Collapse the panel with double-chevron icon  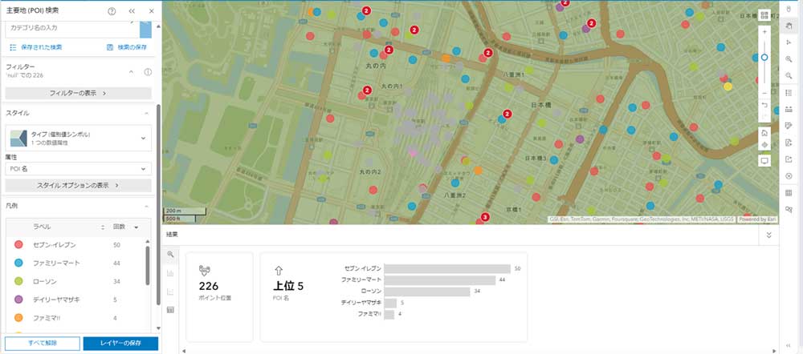(132, 11)
